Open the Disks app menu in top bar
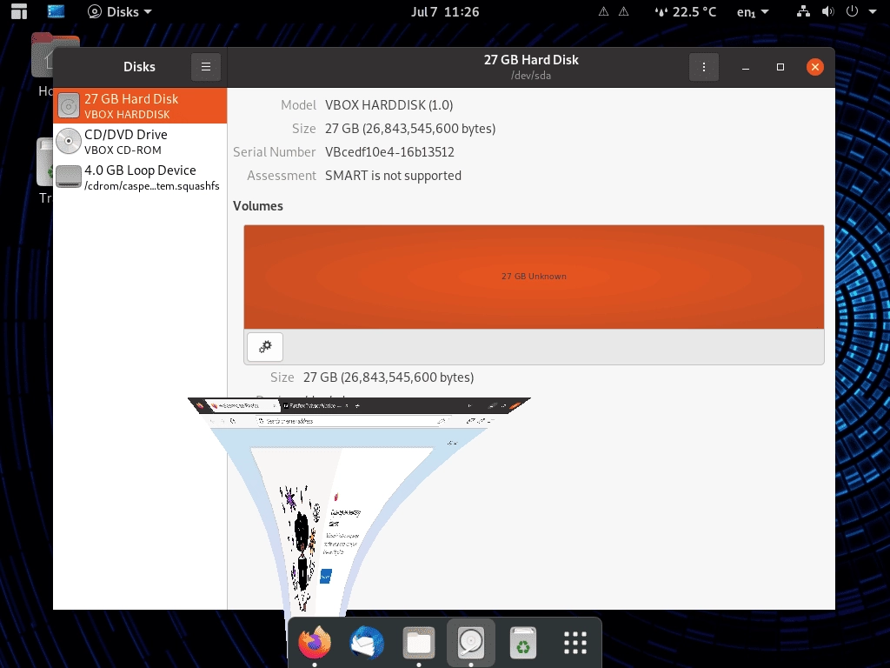Viewport: 890px width, 668px height. pos(120,11)
